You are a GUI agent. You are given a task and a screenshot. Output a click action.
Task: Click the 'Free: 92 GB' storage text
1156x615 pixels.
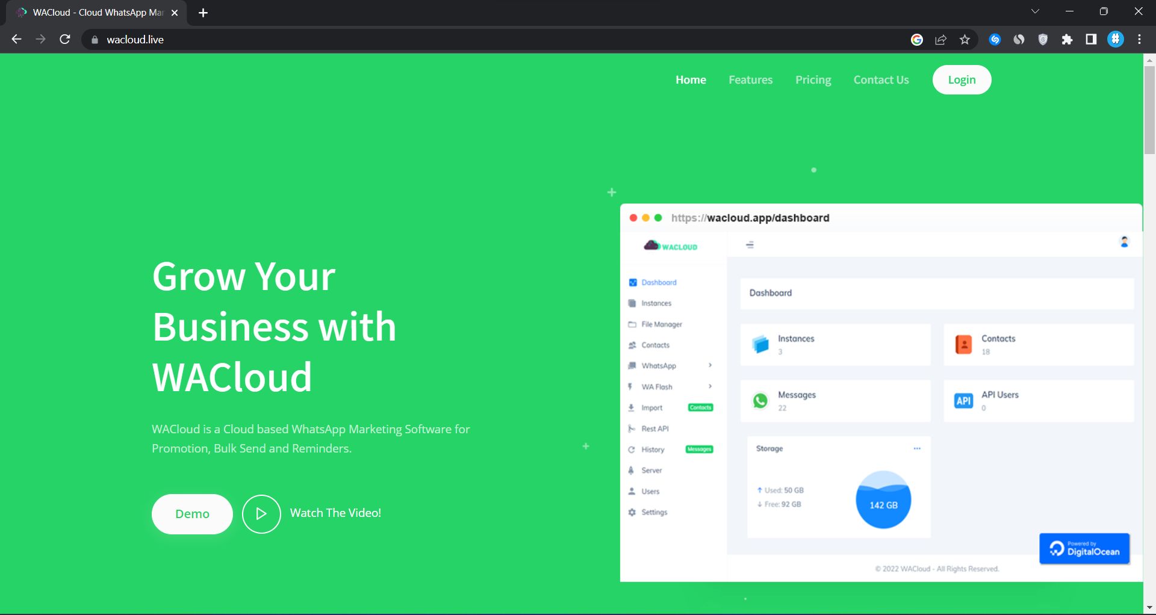[783, 504]
